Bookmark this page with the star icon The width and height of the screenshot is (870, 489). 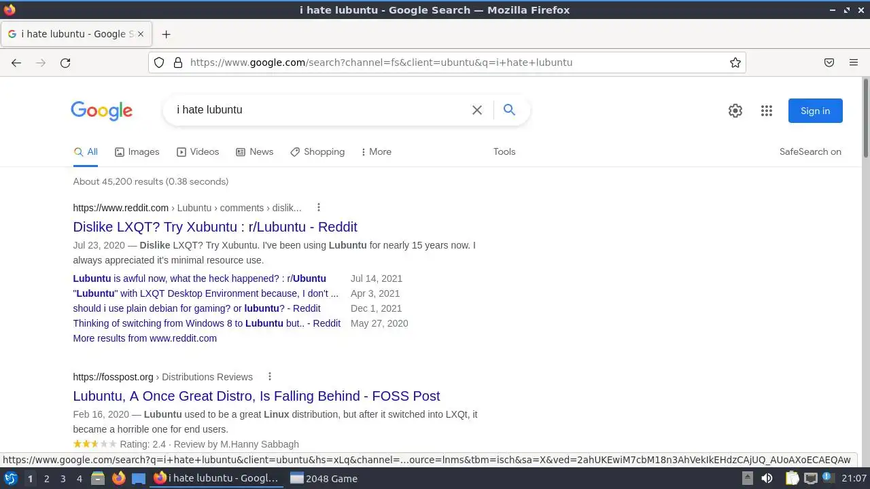tap(735, 62)
